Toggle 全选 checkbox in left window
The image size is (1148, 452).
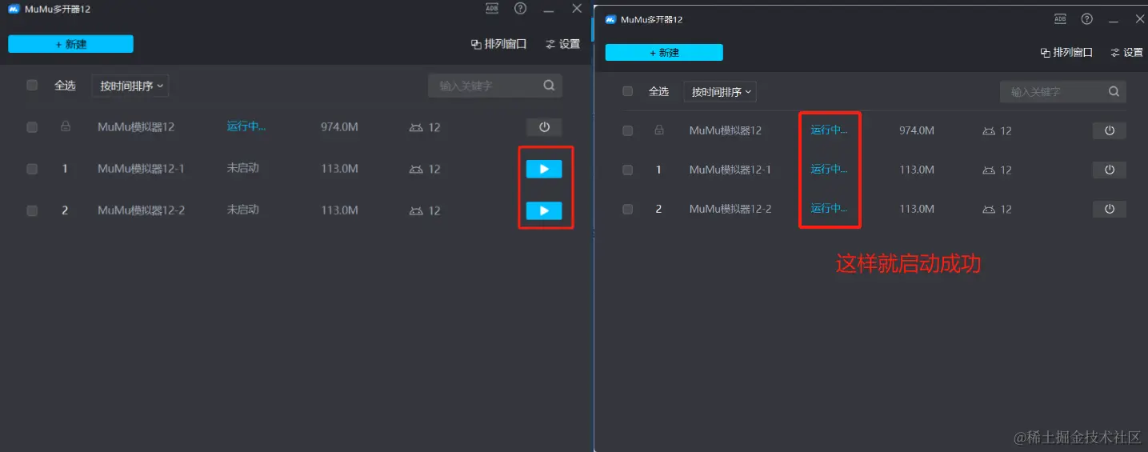(x=32, y=85)
